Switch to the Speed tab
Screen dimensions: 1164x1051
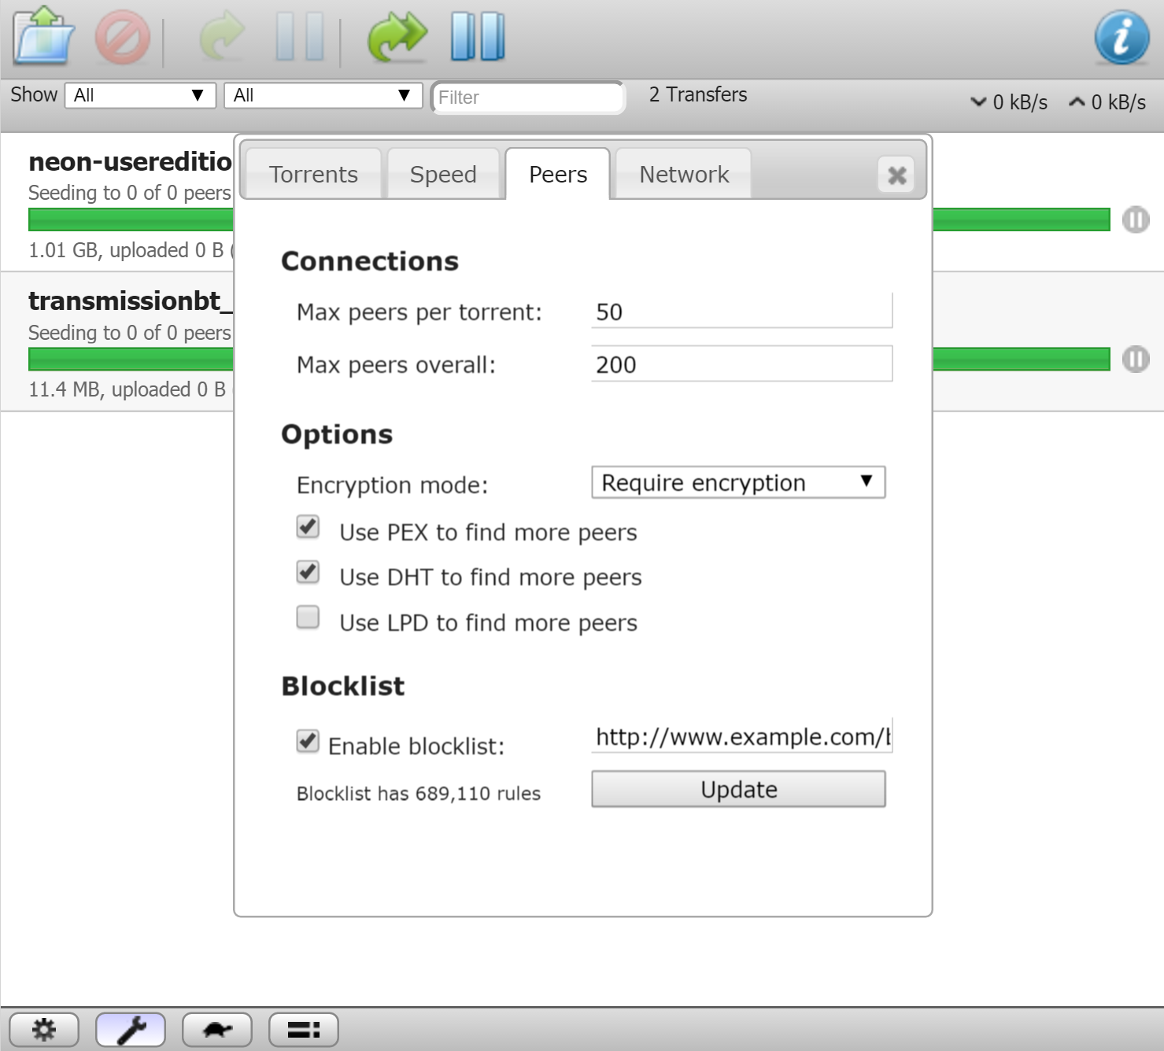click(443, 174)
